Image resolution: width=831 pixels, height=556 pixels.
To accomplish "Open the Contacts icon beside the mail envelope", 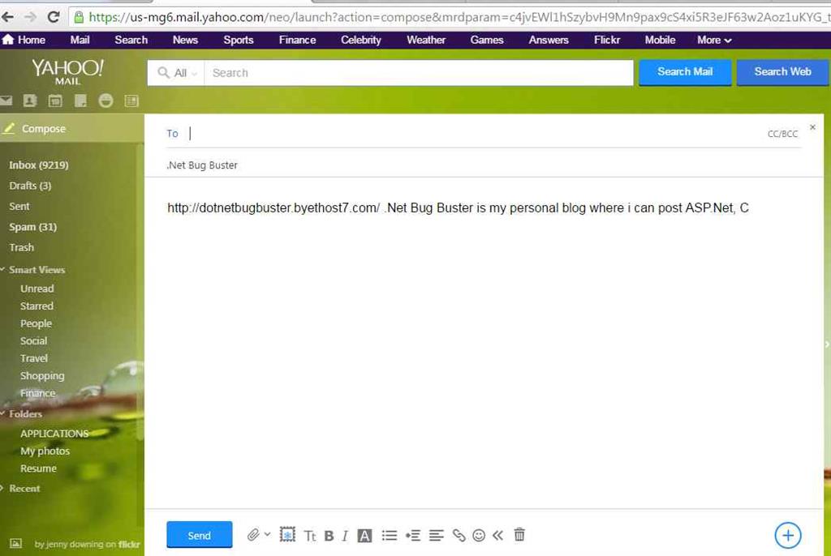I will point(30,101).
